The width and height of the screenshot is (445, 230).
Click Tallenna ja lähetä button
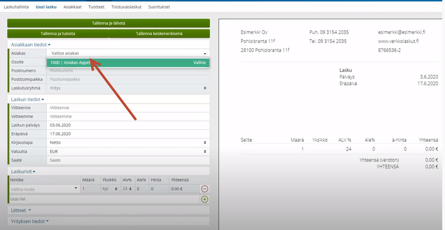click(x=108, y=23)
